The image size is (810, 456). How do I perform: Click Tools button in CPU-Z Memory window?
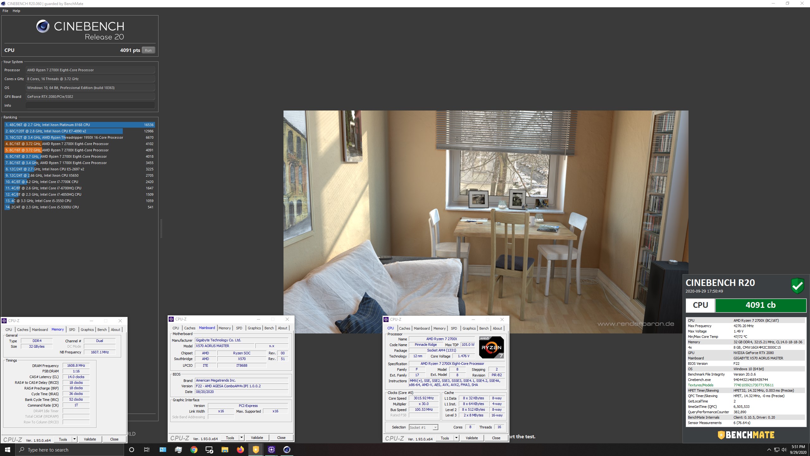(63, 439)
